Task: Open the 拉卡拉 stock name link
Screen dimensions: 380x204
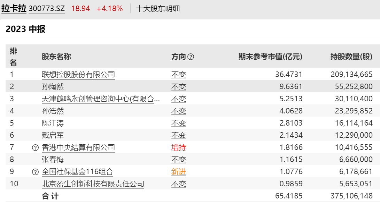Action: 14,9
